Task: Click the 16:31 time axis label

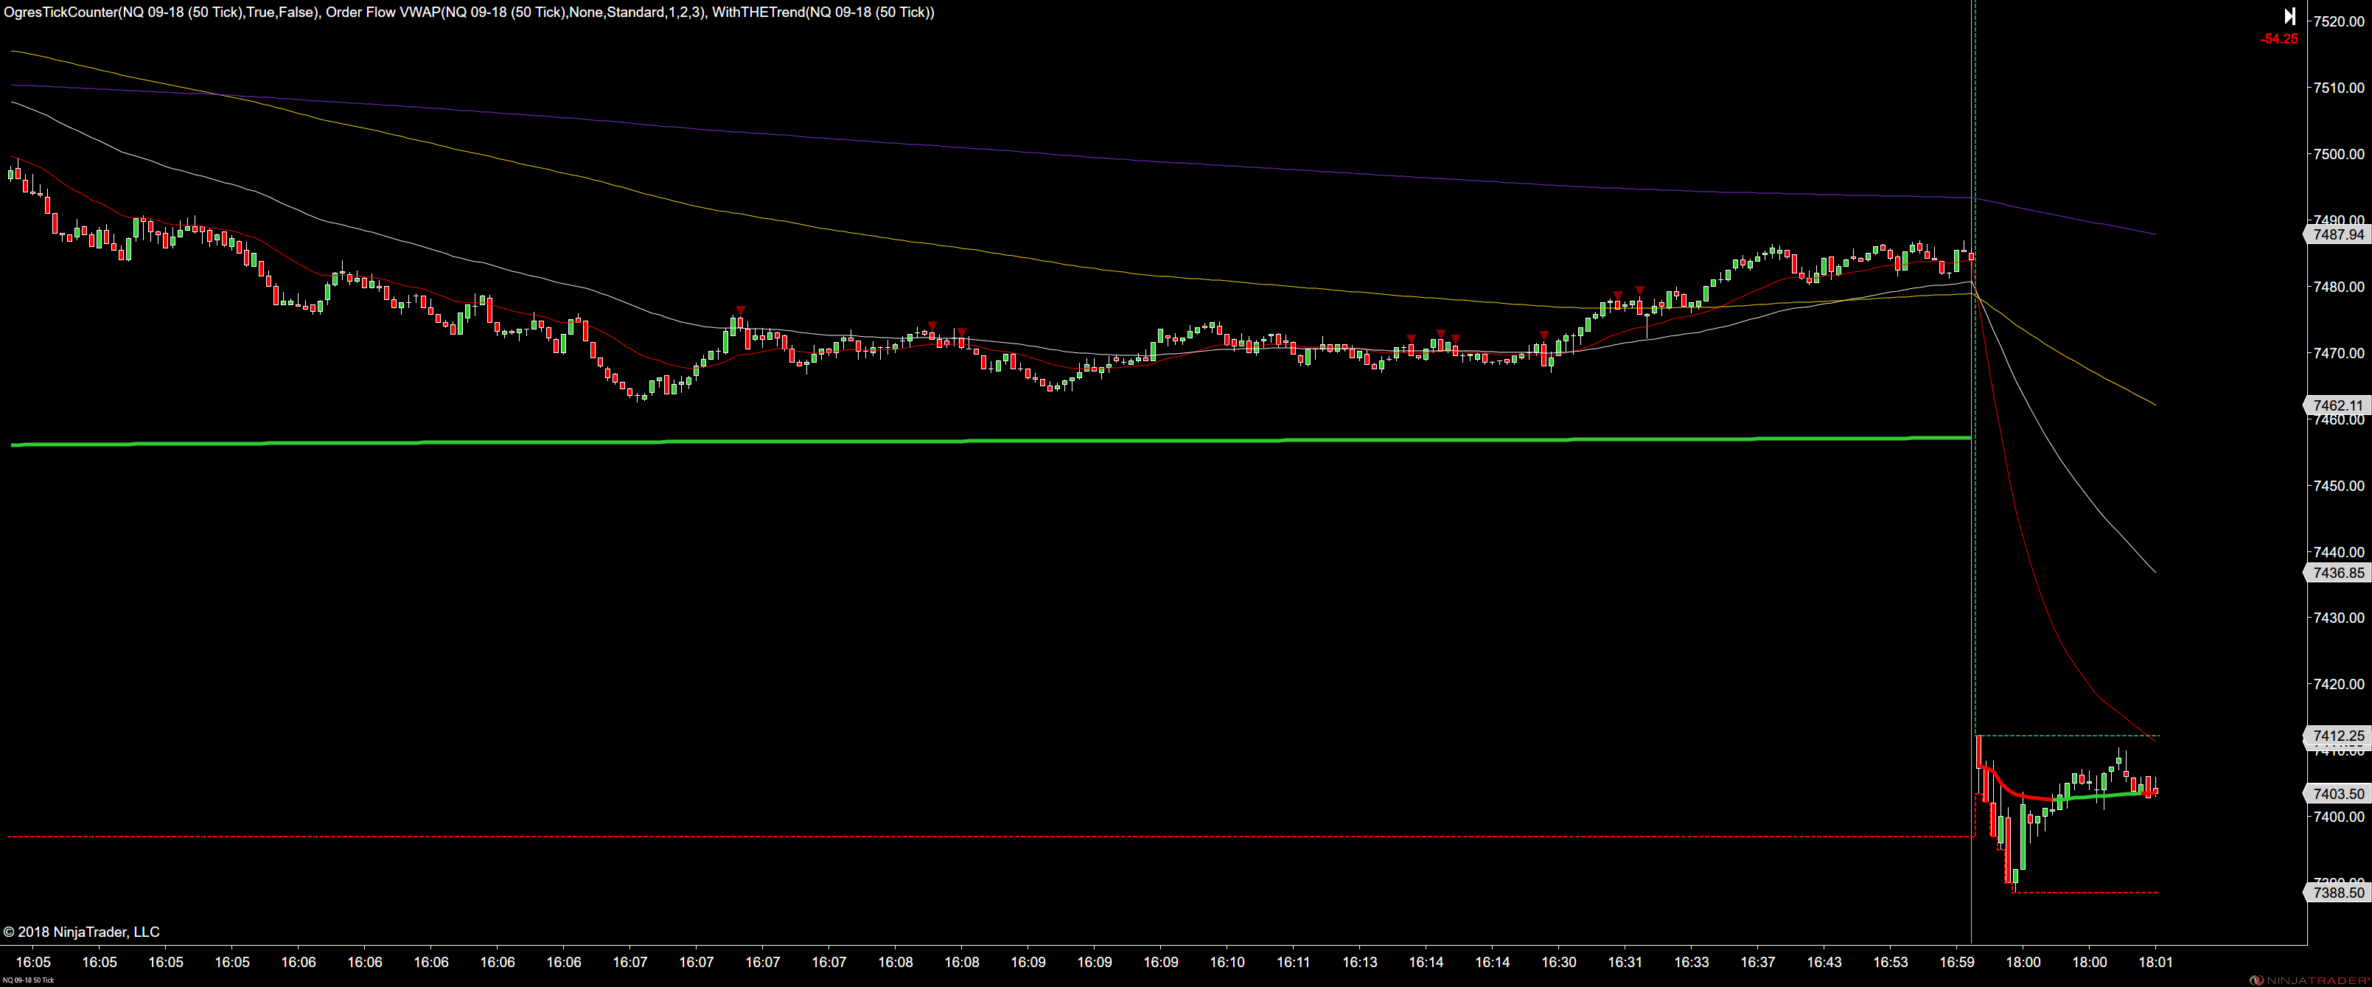Action: (x=1625, y=962)
